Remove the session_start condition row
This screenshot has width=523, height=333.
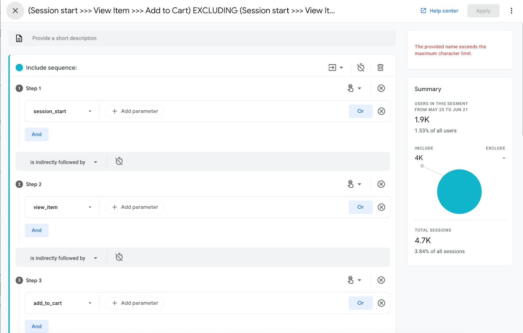(381, 111)
